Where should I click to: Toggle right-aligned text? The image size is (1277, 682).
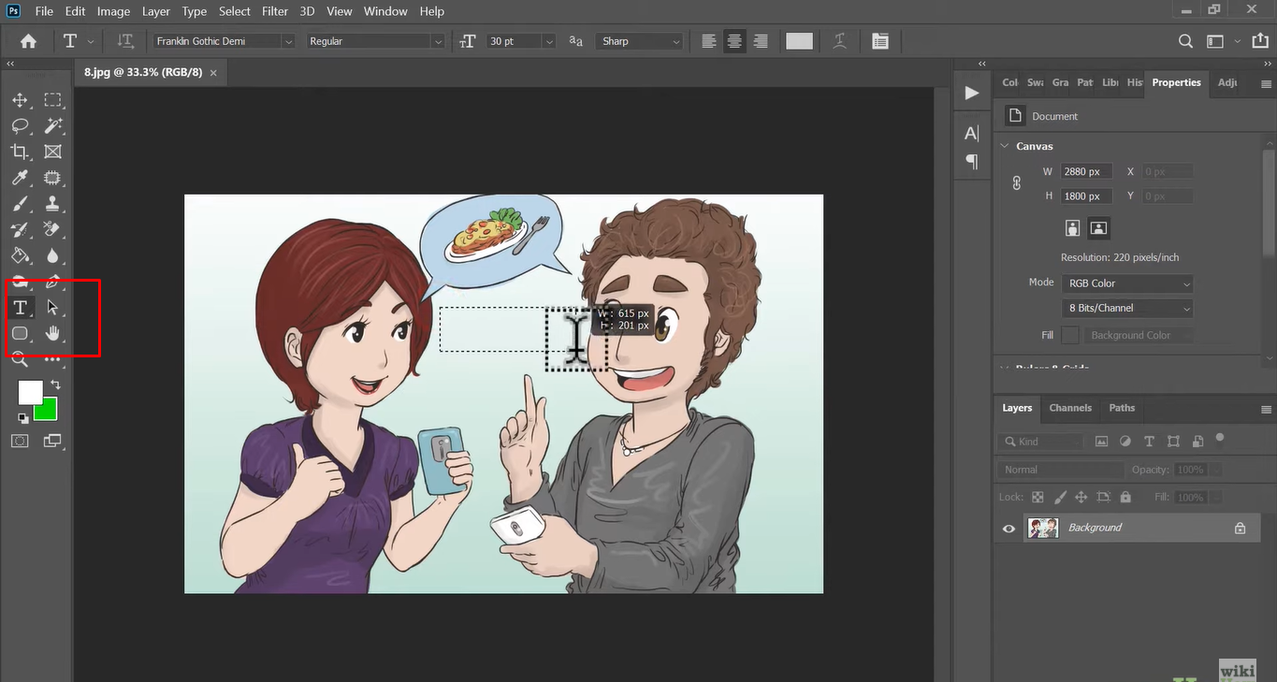[x=761, y=41]
